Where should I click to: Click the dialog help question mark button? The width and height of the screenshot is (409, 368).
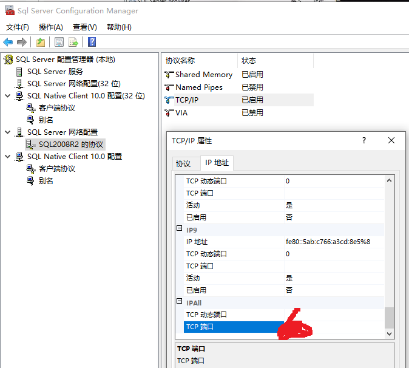[x=364, y=140]
